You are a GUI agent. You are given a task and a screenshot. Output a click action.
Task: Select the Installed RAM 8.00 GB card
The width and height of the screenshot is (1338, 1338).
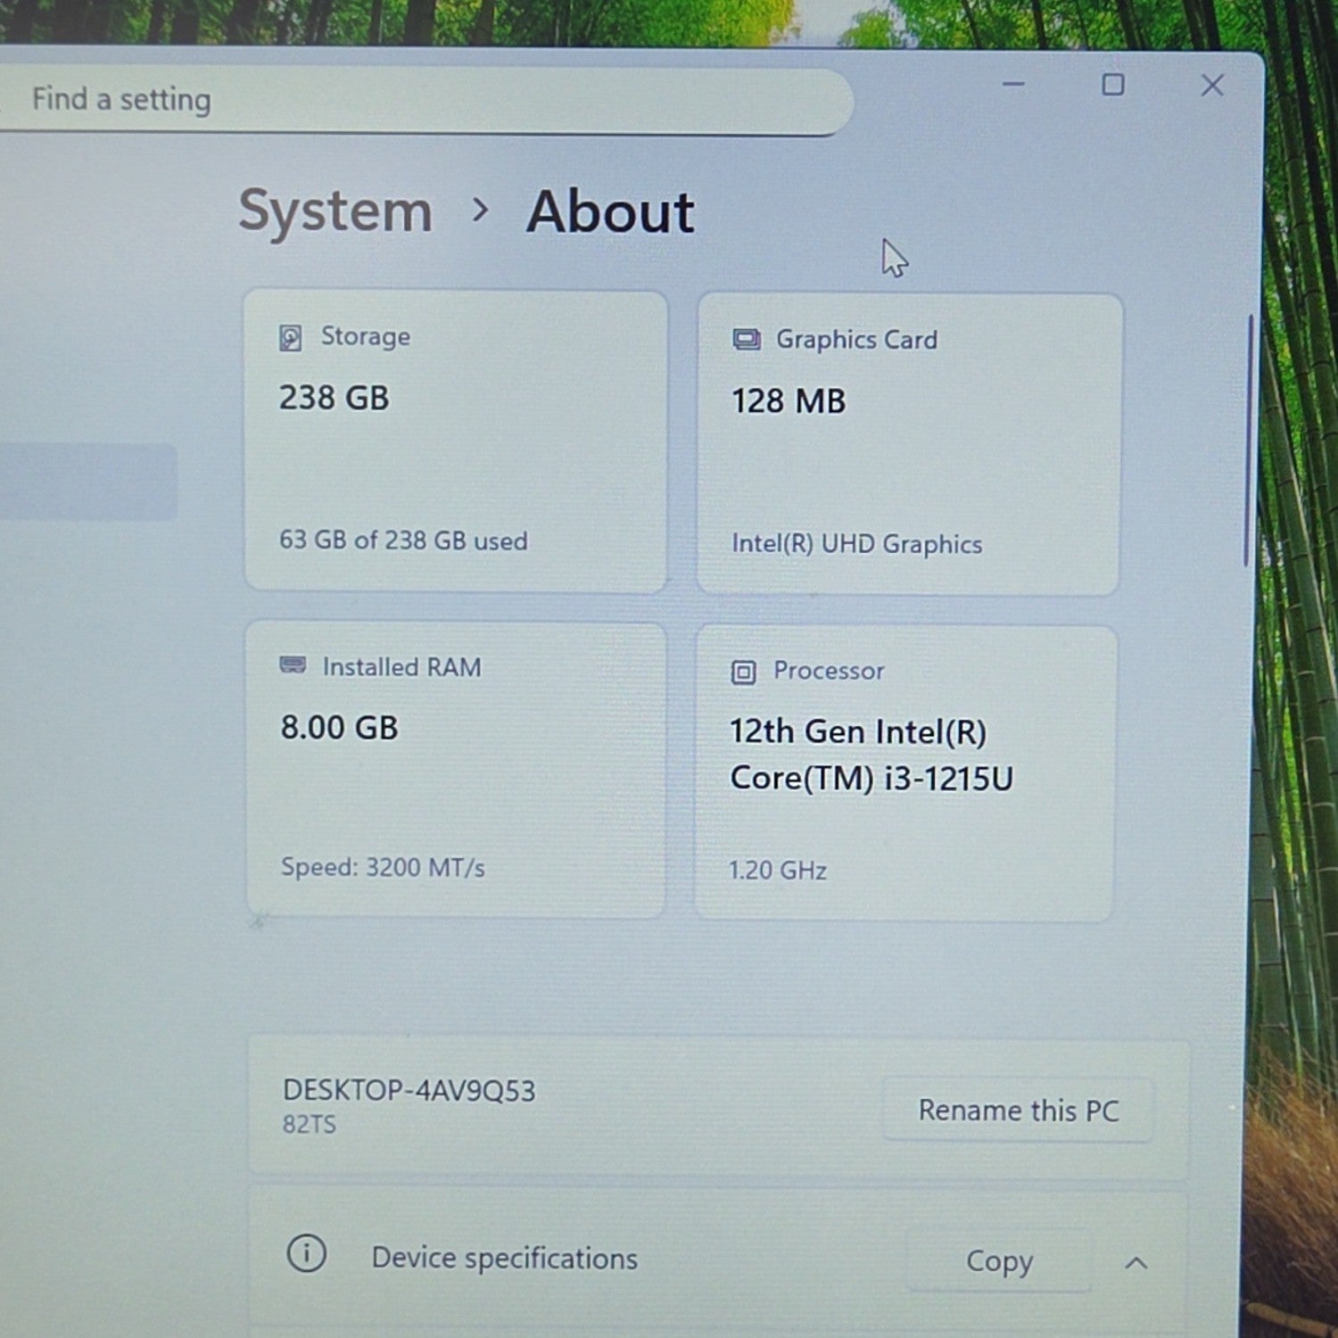point(456,770)
